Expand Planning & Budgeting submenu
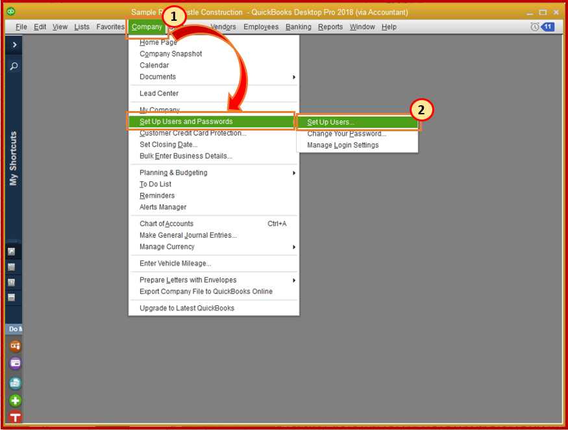Image resolution: width=568 pixels, height=430 pixels. 214,173
